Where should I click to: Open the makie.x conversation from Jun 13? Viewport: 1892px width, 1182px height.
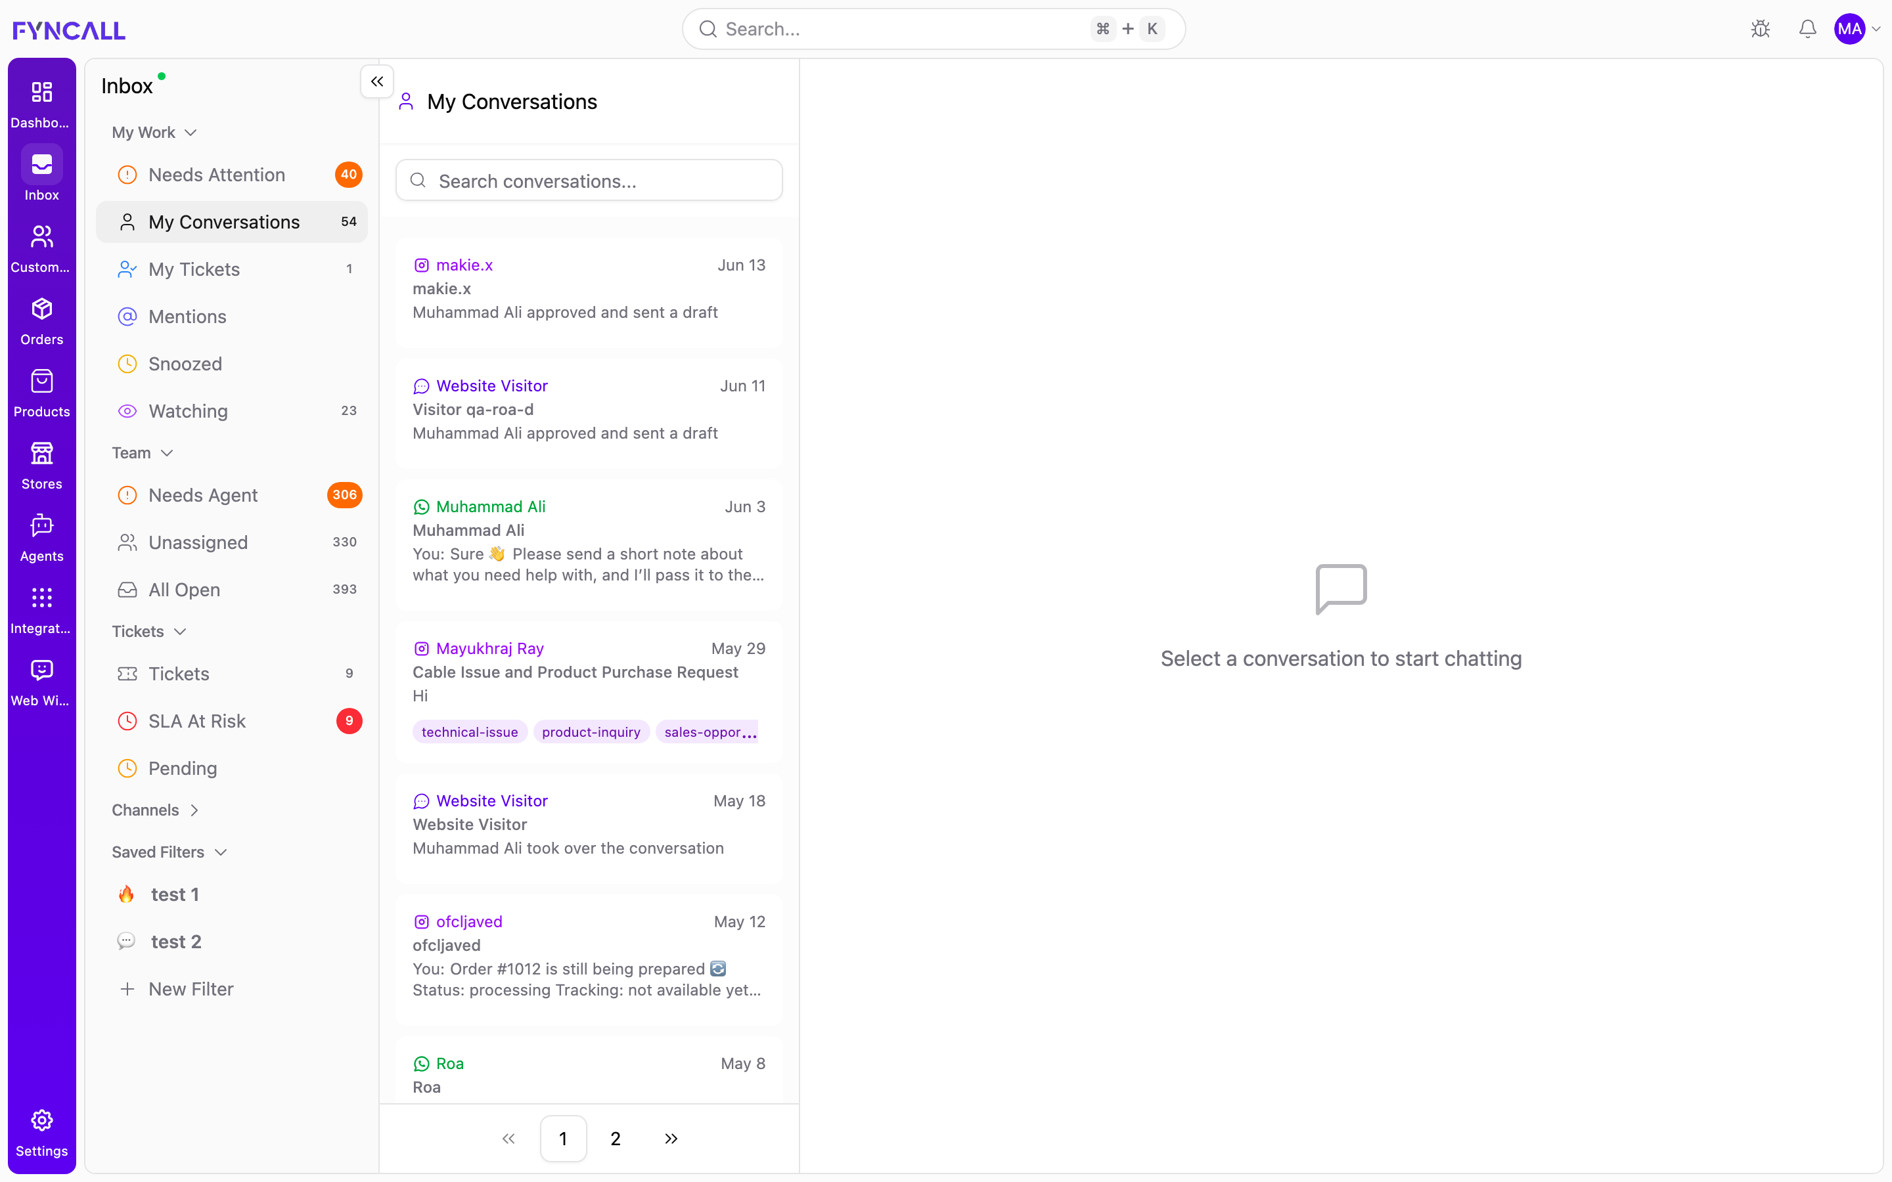click(589, 292)
